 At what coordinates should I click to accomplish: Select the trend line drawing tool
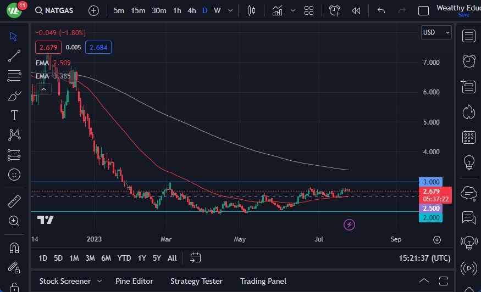(x=14, y=56)
